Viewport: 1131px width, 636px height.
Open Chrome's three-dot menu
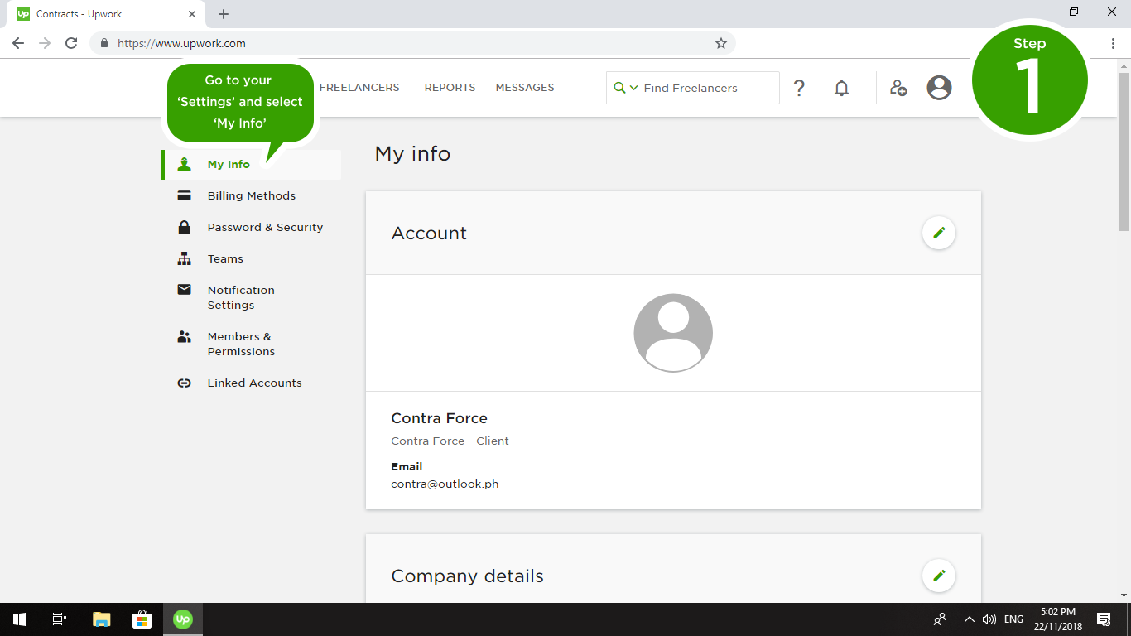click(1113, 43)
